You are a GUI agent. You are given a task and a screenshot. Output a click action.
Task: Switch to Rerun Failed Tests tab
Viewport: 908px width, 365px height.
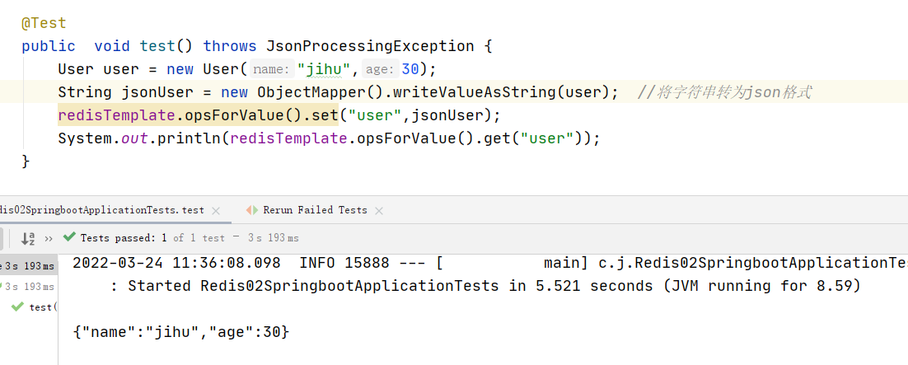coord(315,210)
